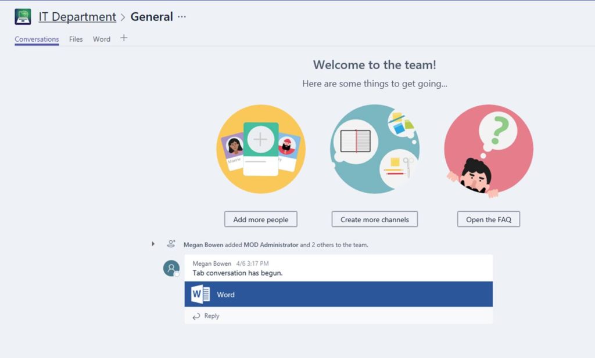Click the teal channels illustration
The width and height of the screenshot is (595, 358).
click(375, 149)
